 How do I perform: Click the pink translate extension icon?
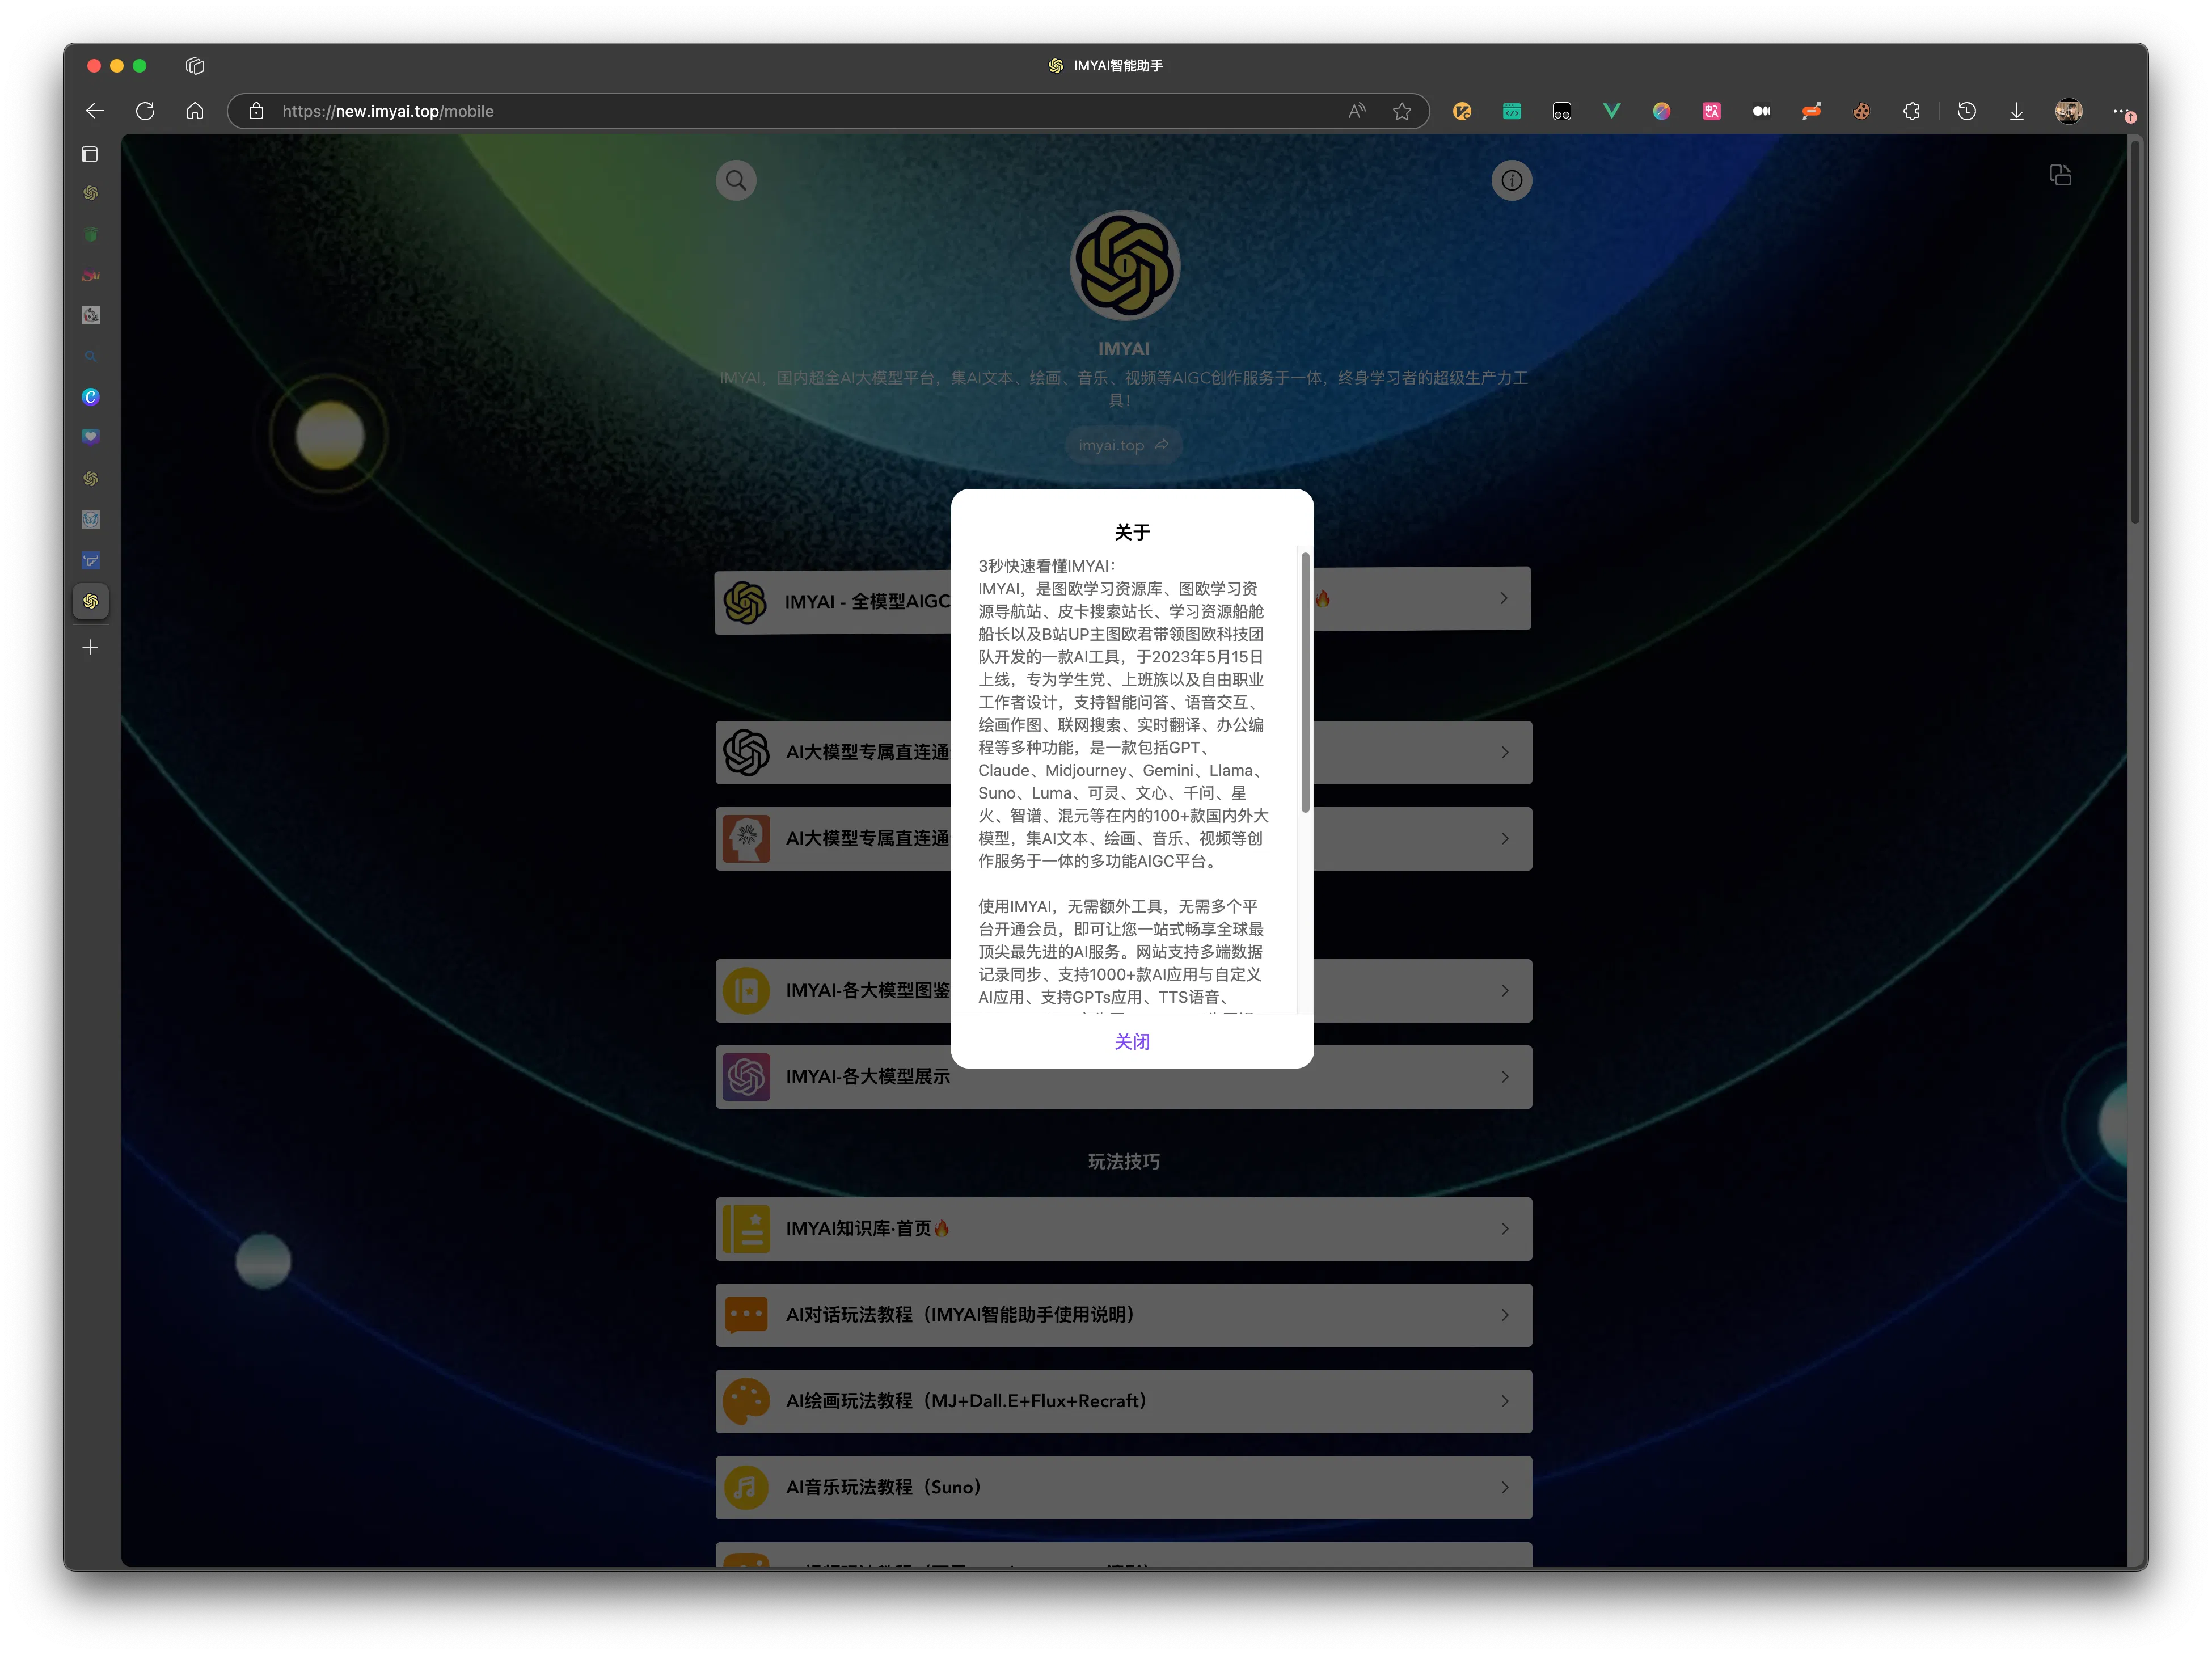tap(1711, 111)
